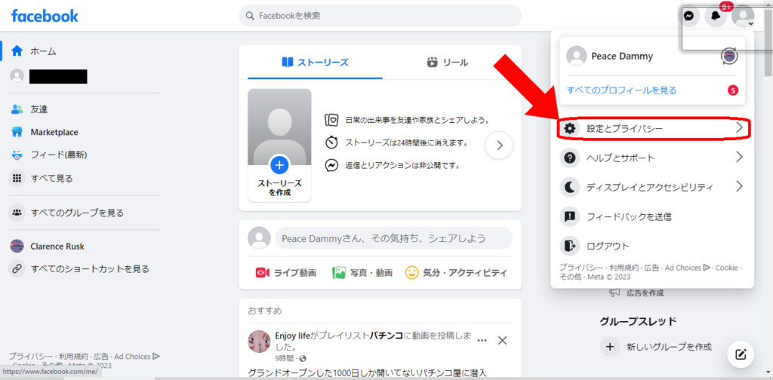
Task: Open the notifications bell icon
Action: 716,17
